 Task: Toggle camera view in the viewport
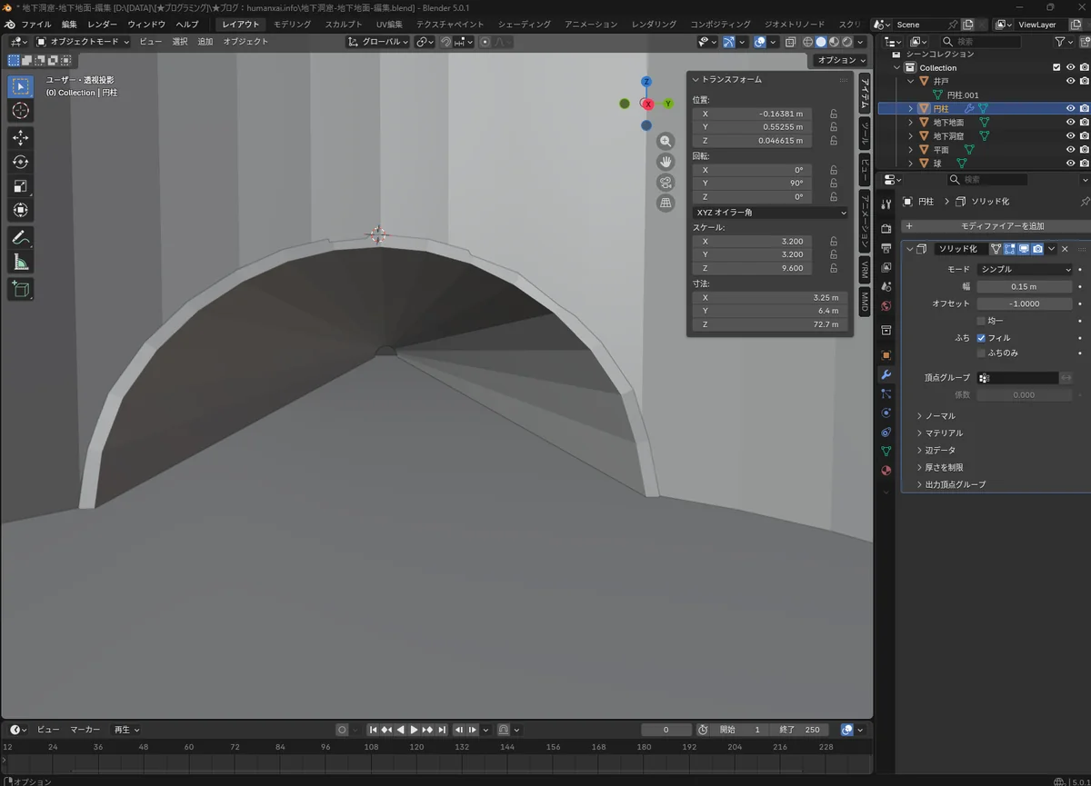coord(666,183)
